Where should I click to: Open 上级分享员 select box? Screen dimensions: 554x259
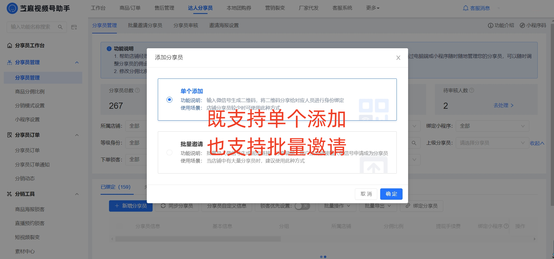(x=492, y=143)
